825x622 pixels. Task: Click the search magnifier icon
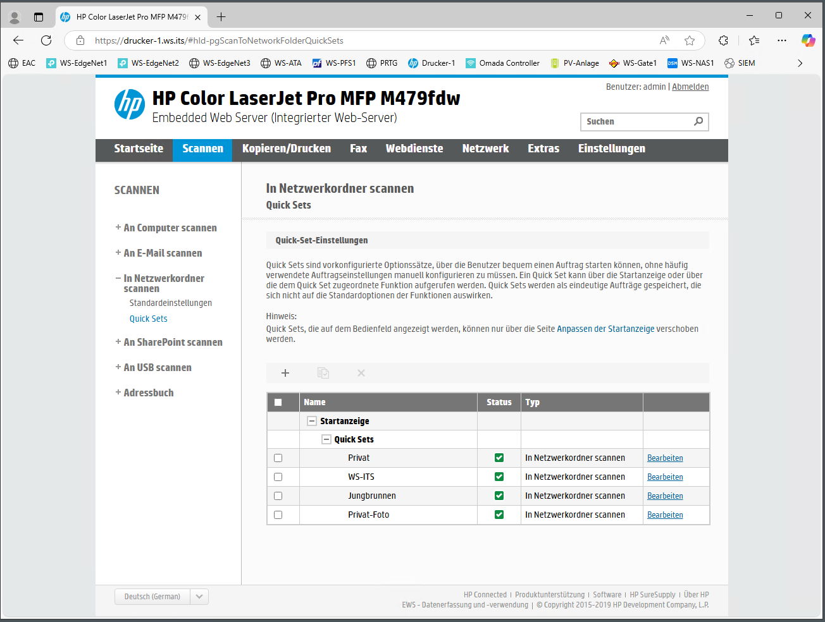click(698, 121)
